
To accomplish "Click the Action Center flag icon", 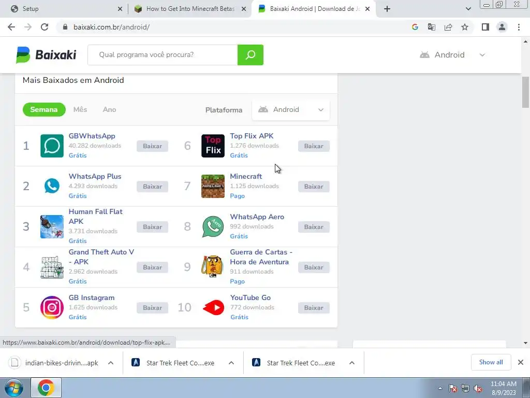I will click(x=453, y=389).
